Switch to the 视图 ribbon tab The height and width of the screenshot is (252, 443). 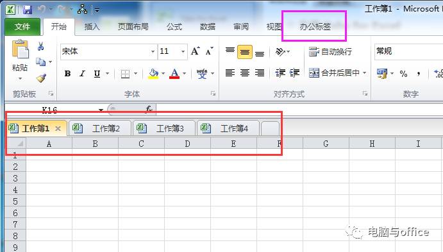tap(274, 27)
